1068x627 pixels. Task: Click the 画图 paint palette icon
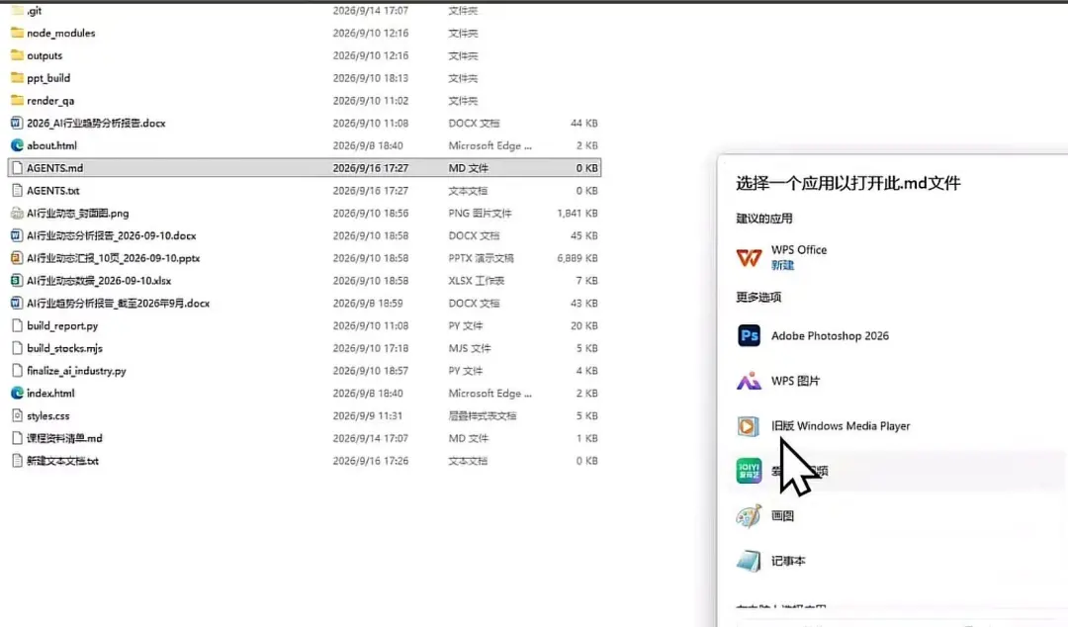749,516
